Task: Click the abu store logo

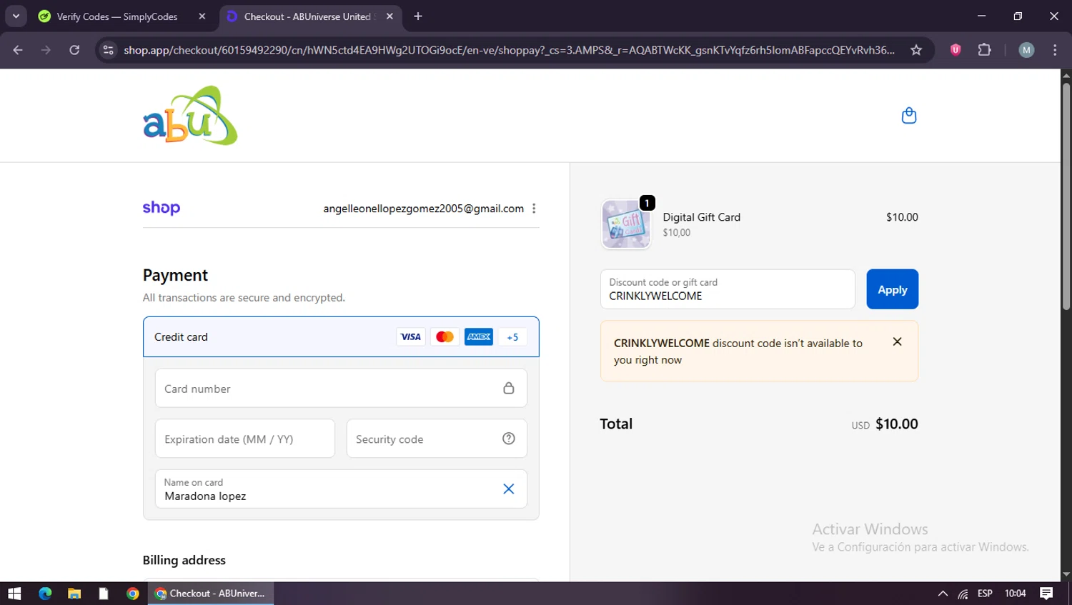Action: 190,116
